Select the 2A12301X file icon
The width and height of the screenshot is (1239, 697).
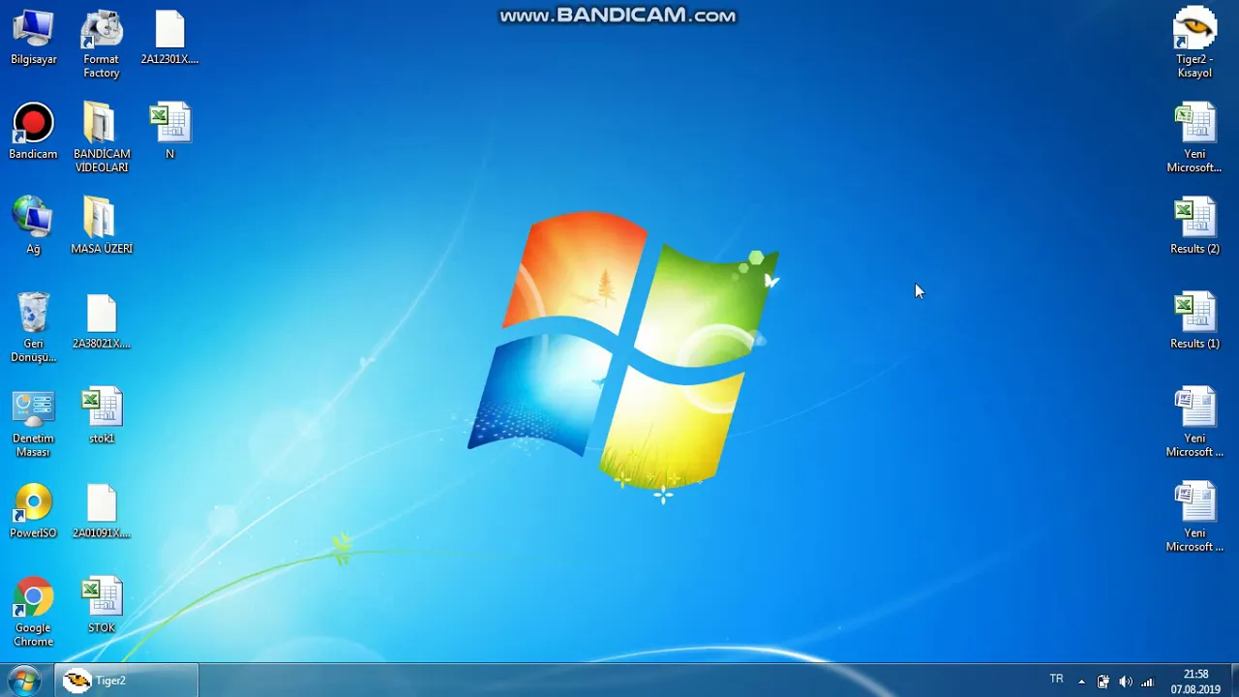tap(169, 37)
